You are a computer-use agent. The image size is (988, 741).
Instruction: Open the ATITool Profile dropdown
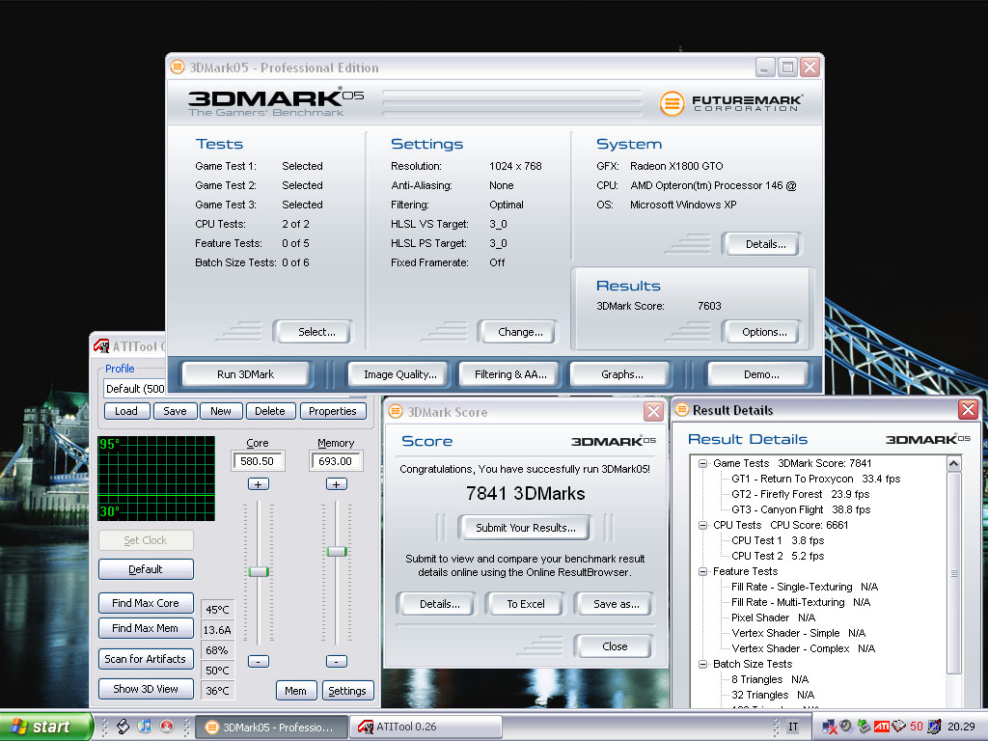[134, 389]
